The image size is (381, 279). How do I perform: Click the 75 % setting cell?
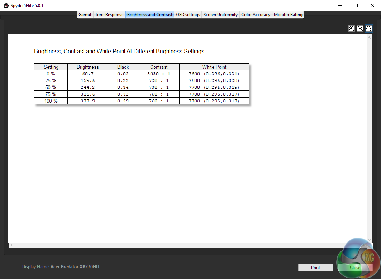(51, 94)
